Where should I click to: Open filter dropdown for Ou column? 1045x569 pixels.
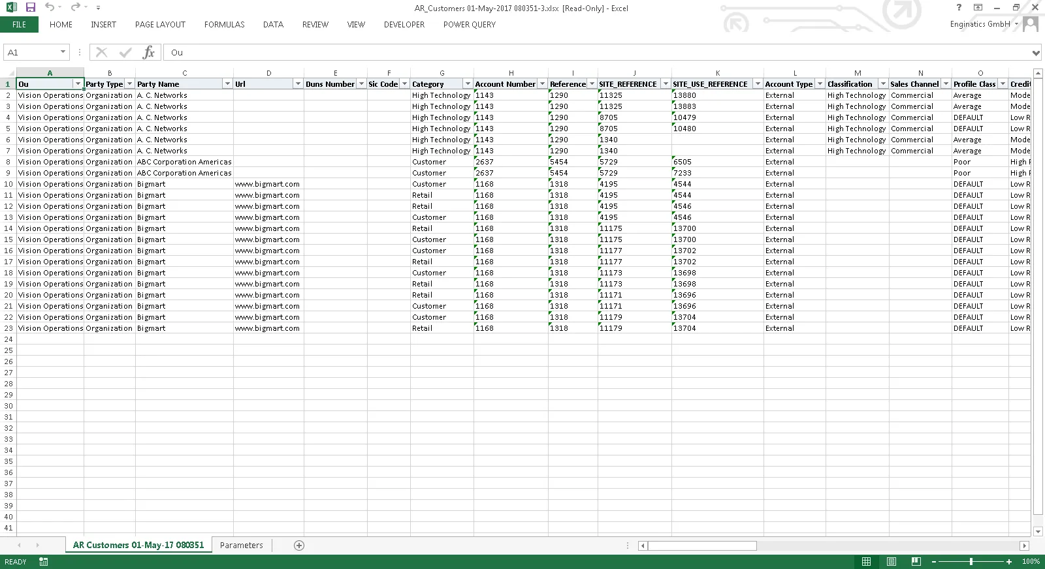[x=78, y=84]
